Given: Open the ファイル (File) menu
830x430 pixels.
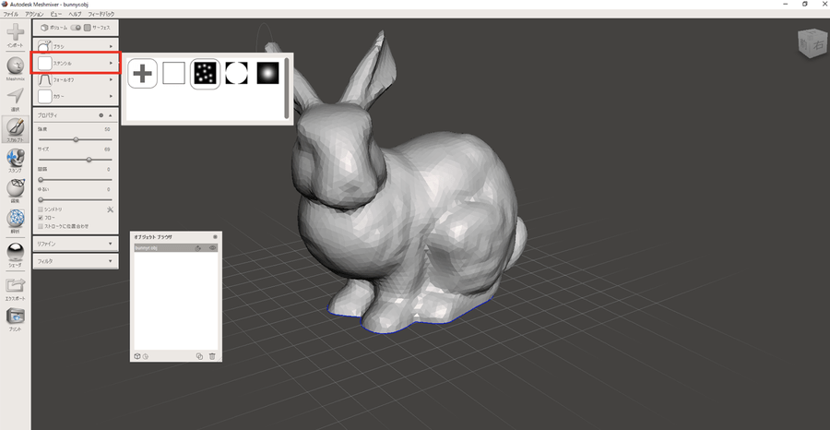Looking at the screenshot, I should click(x=11, y=15).
